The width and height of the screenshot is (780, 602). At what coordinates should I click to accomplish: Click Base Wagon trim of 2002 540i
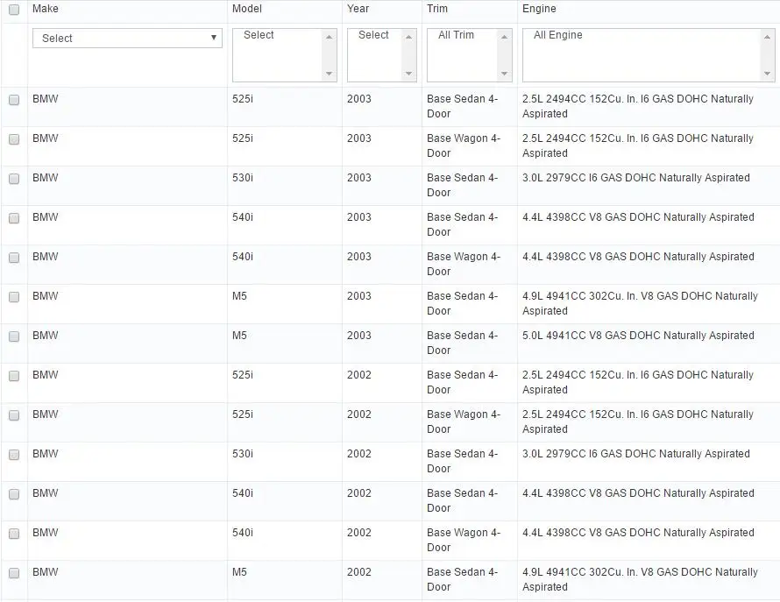(464, 540)
